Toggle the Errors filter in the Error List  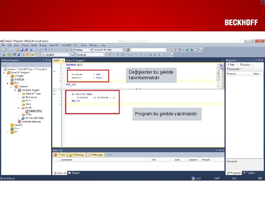pyautogui.click(x=60, y=155)
